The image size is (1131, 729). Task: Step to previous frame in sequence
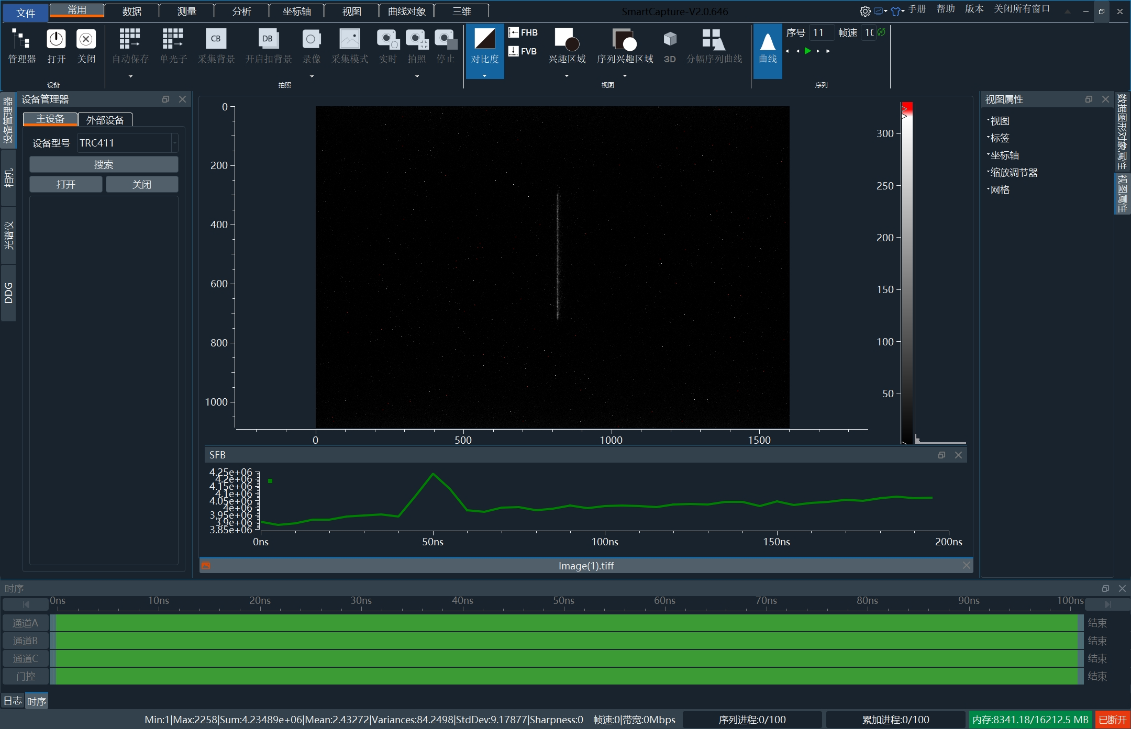pos(797,51)
